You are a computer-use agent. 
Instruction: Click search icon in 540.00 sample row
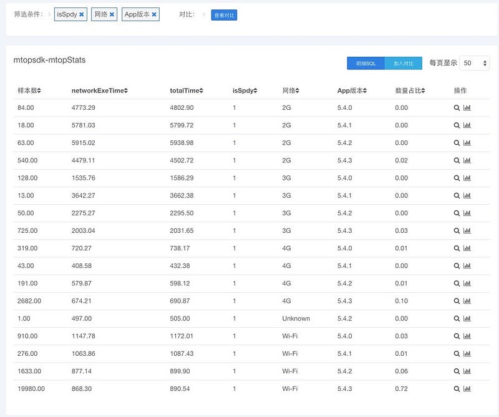[457, 160]
